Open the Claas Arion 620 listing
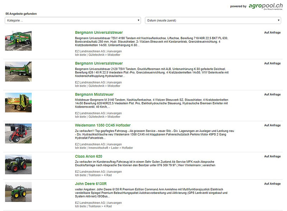The width and height of the screenshot is (287, 211). [x=88, y=157]
